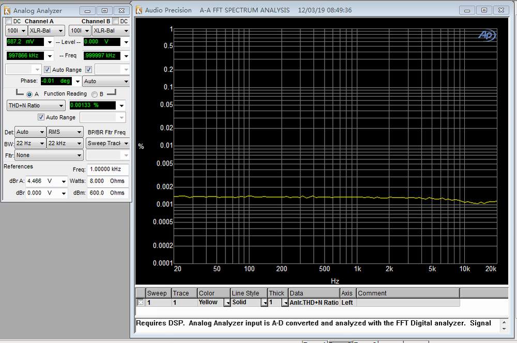517x343 pixels.
Task: Open Channel B input impedance dropdown
Action: point(80,31)
